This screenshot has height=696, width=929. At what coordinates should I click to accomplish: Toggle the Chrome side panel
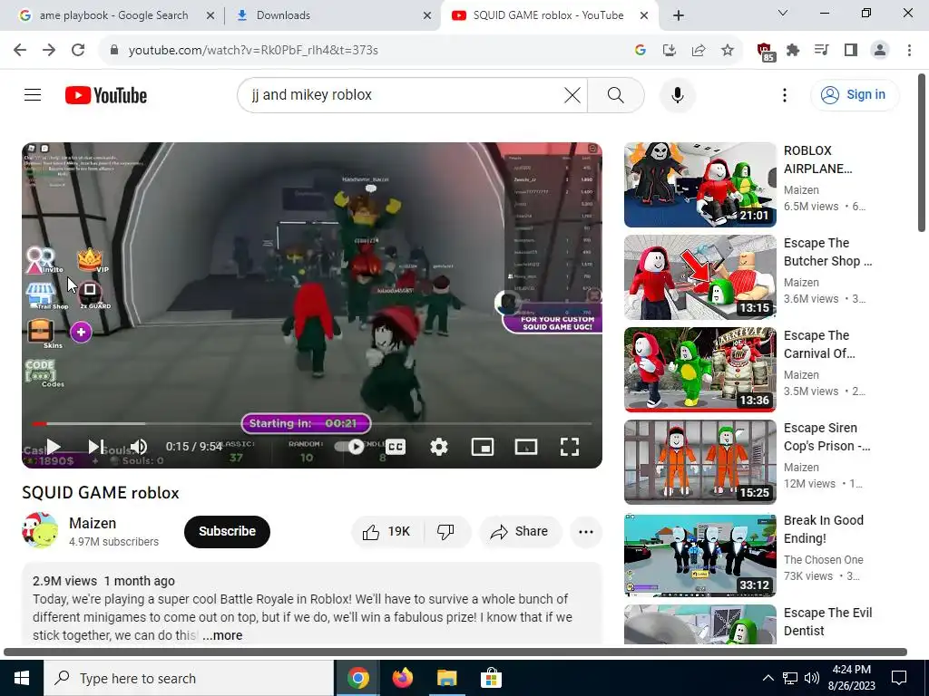(851, 50)
